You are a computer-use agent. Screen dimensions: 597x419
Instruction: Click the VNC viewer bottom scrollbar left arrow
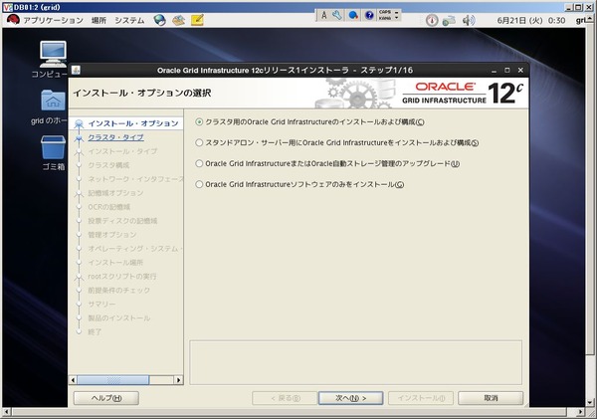click(x=6, y=412)
